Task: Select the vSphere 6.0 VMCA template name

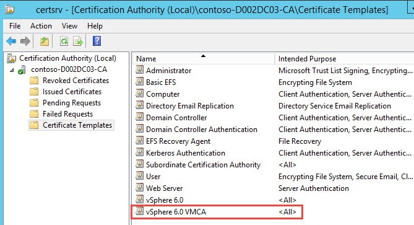Action: pyautogui.click(x=176, y=212)
